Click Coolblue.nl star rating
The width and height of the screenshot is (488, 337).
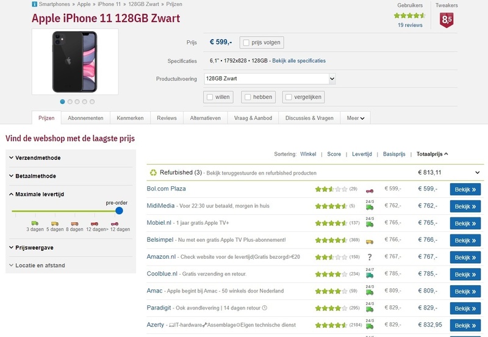click(x=331, y=274)
